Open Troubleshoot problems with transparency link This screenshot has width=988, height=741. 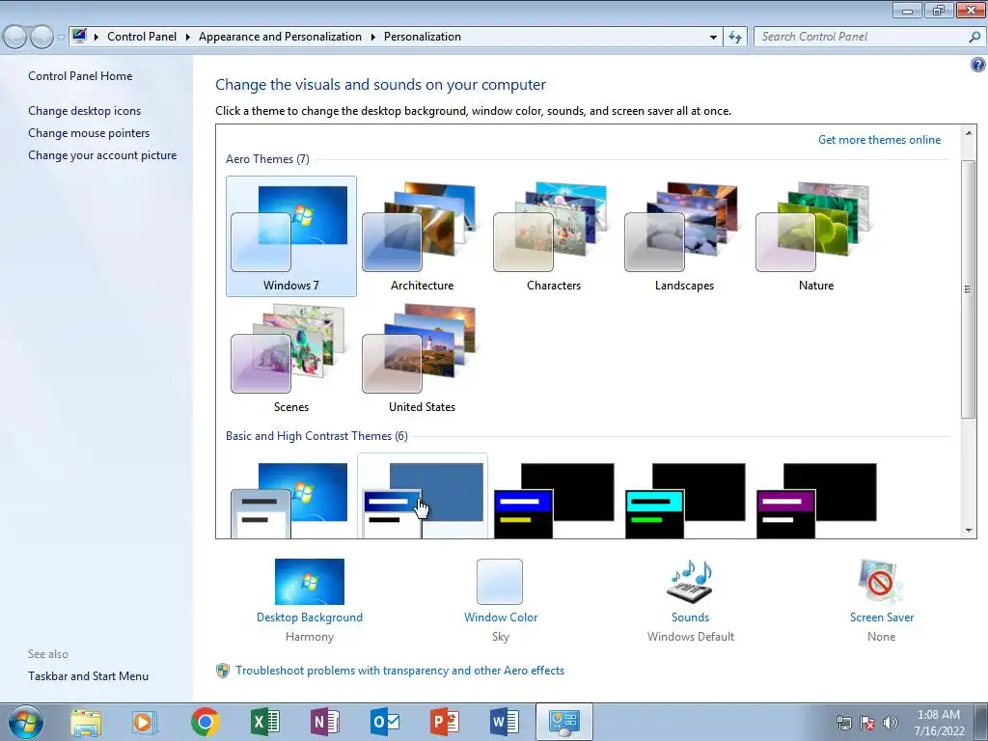pos(399,671)
